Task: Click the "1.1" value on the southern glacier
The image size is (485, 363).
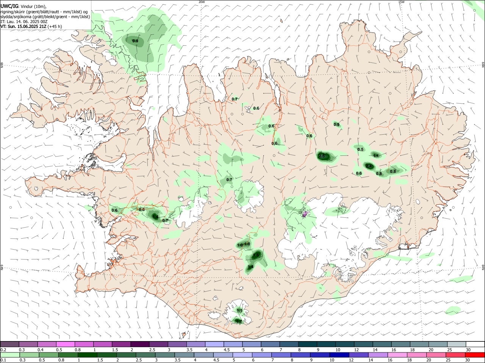Action: [x=239, y=310]
